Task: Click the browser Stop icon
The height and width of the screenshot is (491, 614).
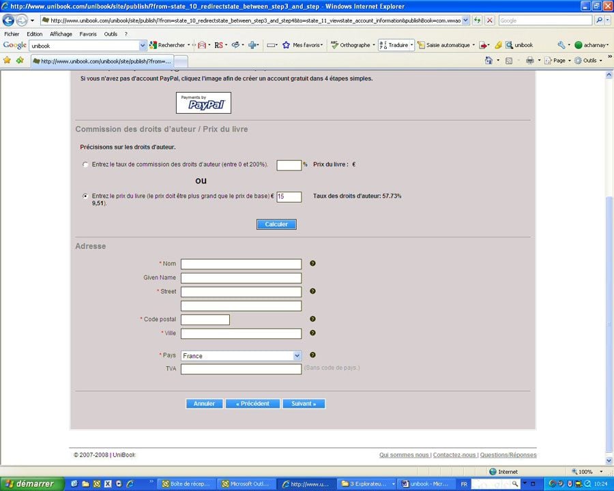Action: [x=490, y=20]
